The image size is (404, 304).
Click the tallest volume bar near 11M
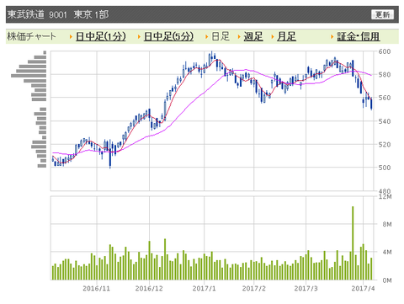point(353,243)
